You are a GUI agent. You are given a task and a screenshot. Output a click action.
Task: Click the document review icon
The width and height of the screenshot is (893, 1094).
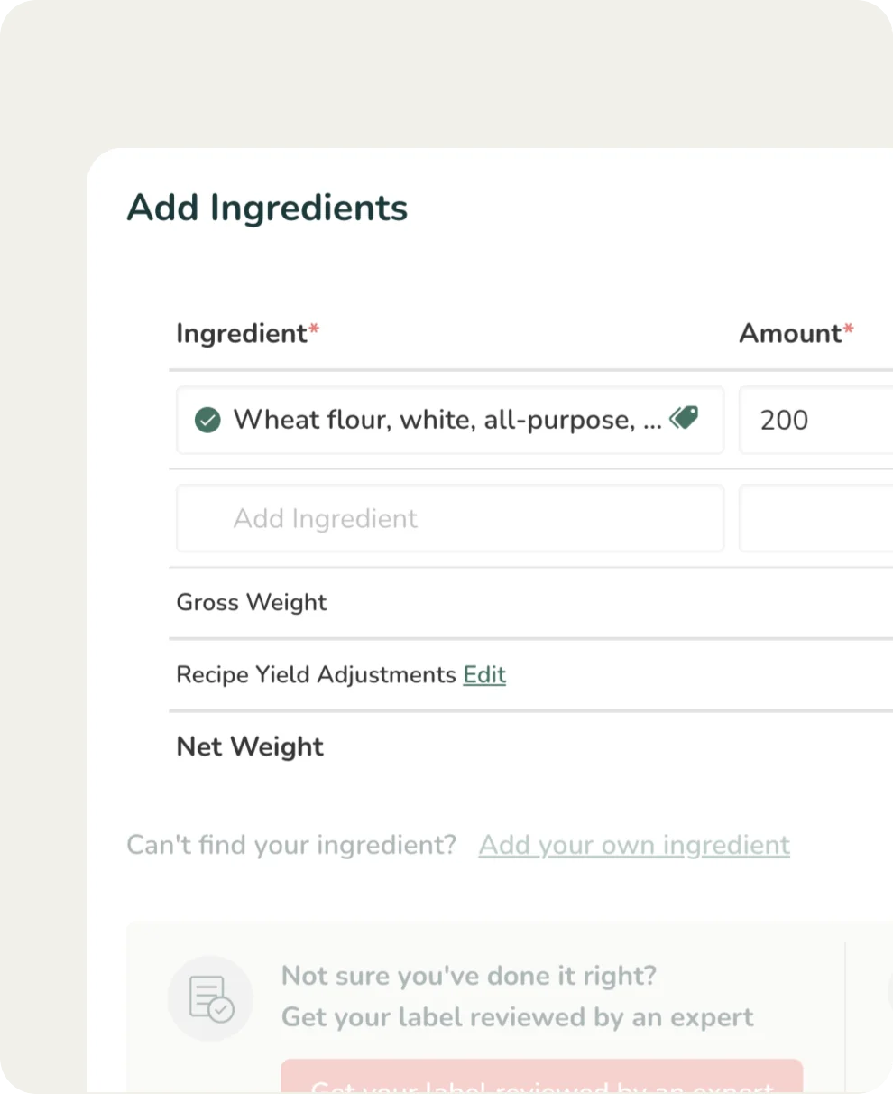[211, 998]
